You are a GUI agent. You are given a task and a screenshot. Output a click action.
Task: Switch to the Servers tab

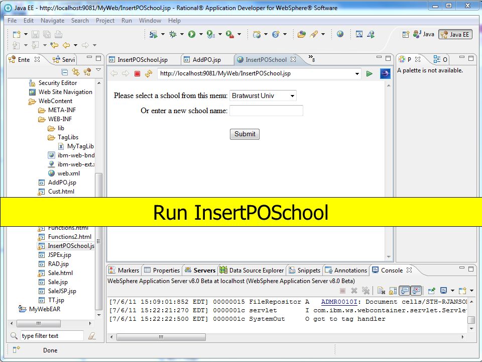click(x=200, y=270)
